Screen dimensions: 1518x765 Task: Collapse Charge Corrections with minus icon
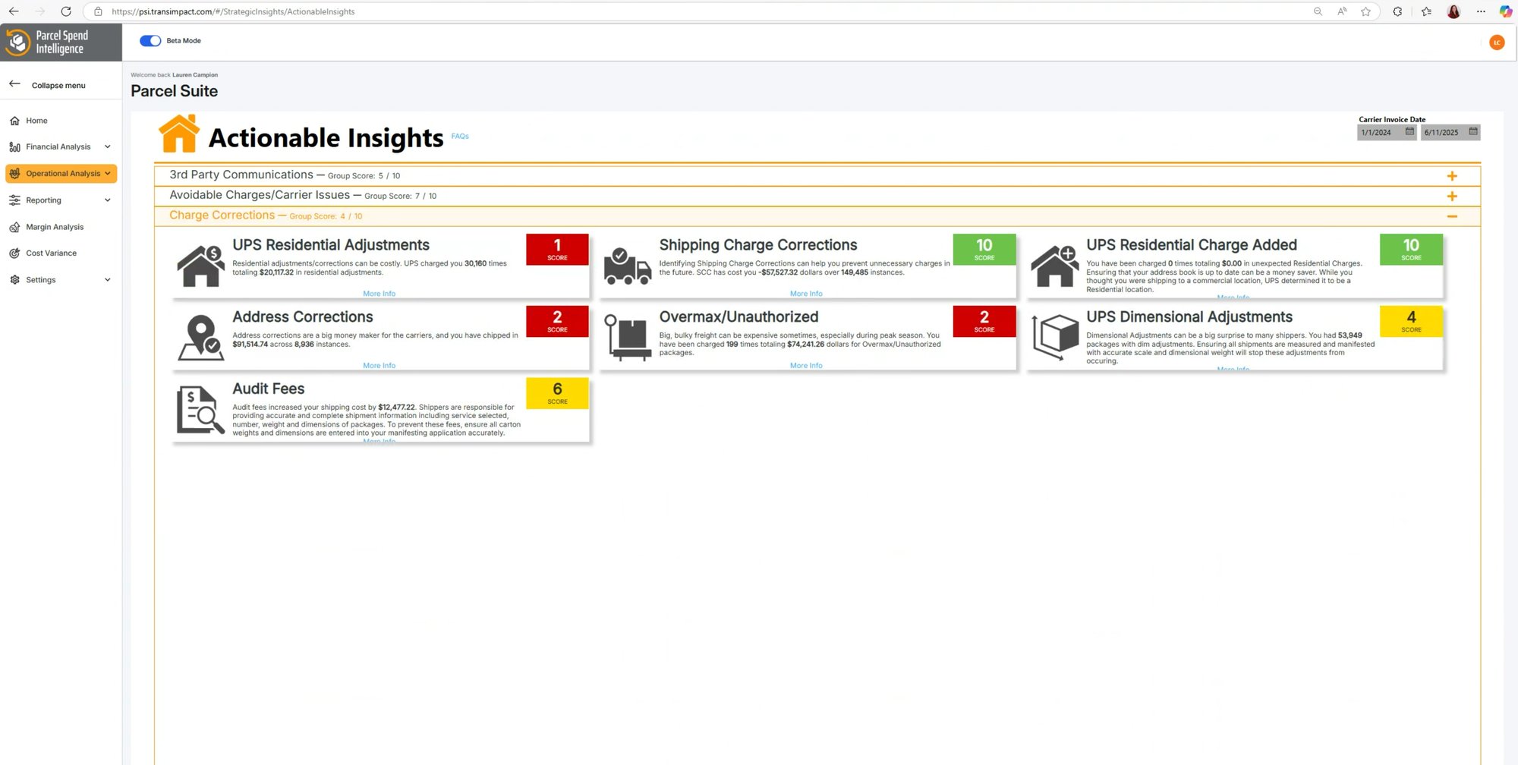pos(1452,217)
